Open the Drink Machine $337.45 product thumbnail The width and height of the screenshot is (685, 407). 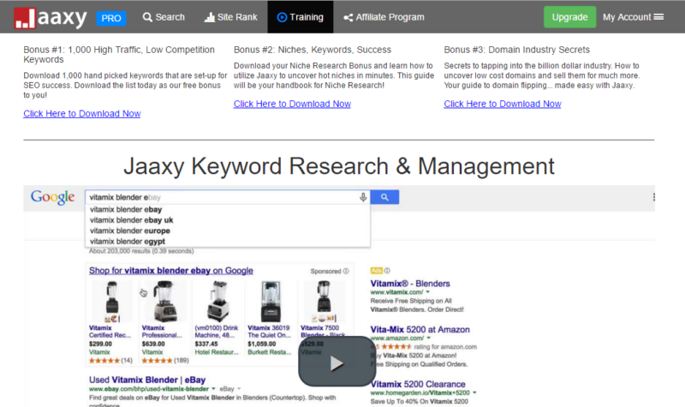pyautogui.click(x=217, y=302)
